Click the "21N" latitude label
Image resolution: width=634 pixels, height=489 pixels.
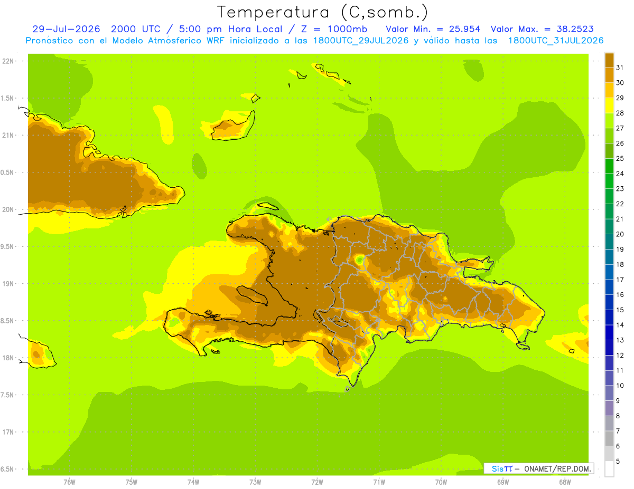8,135
